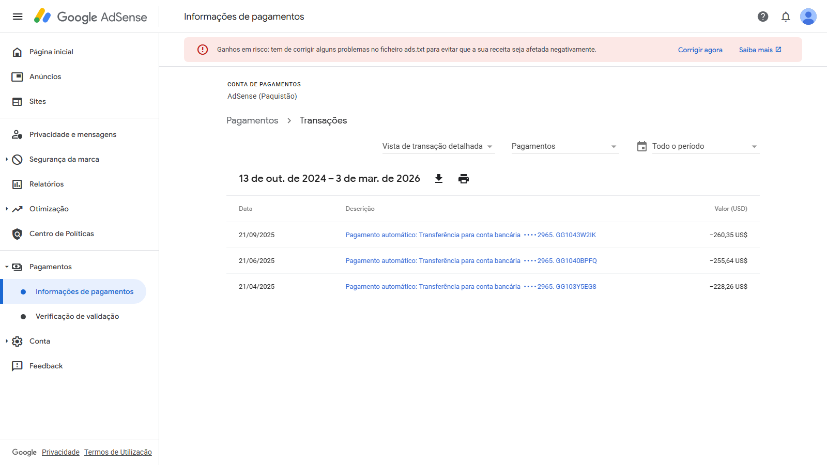Print the transactions list
This screenshot has width=827, height=465.
pos(464,179)
